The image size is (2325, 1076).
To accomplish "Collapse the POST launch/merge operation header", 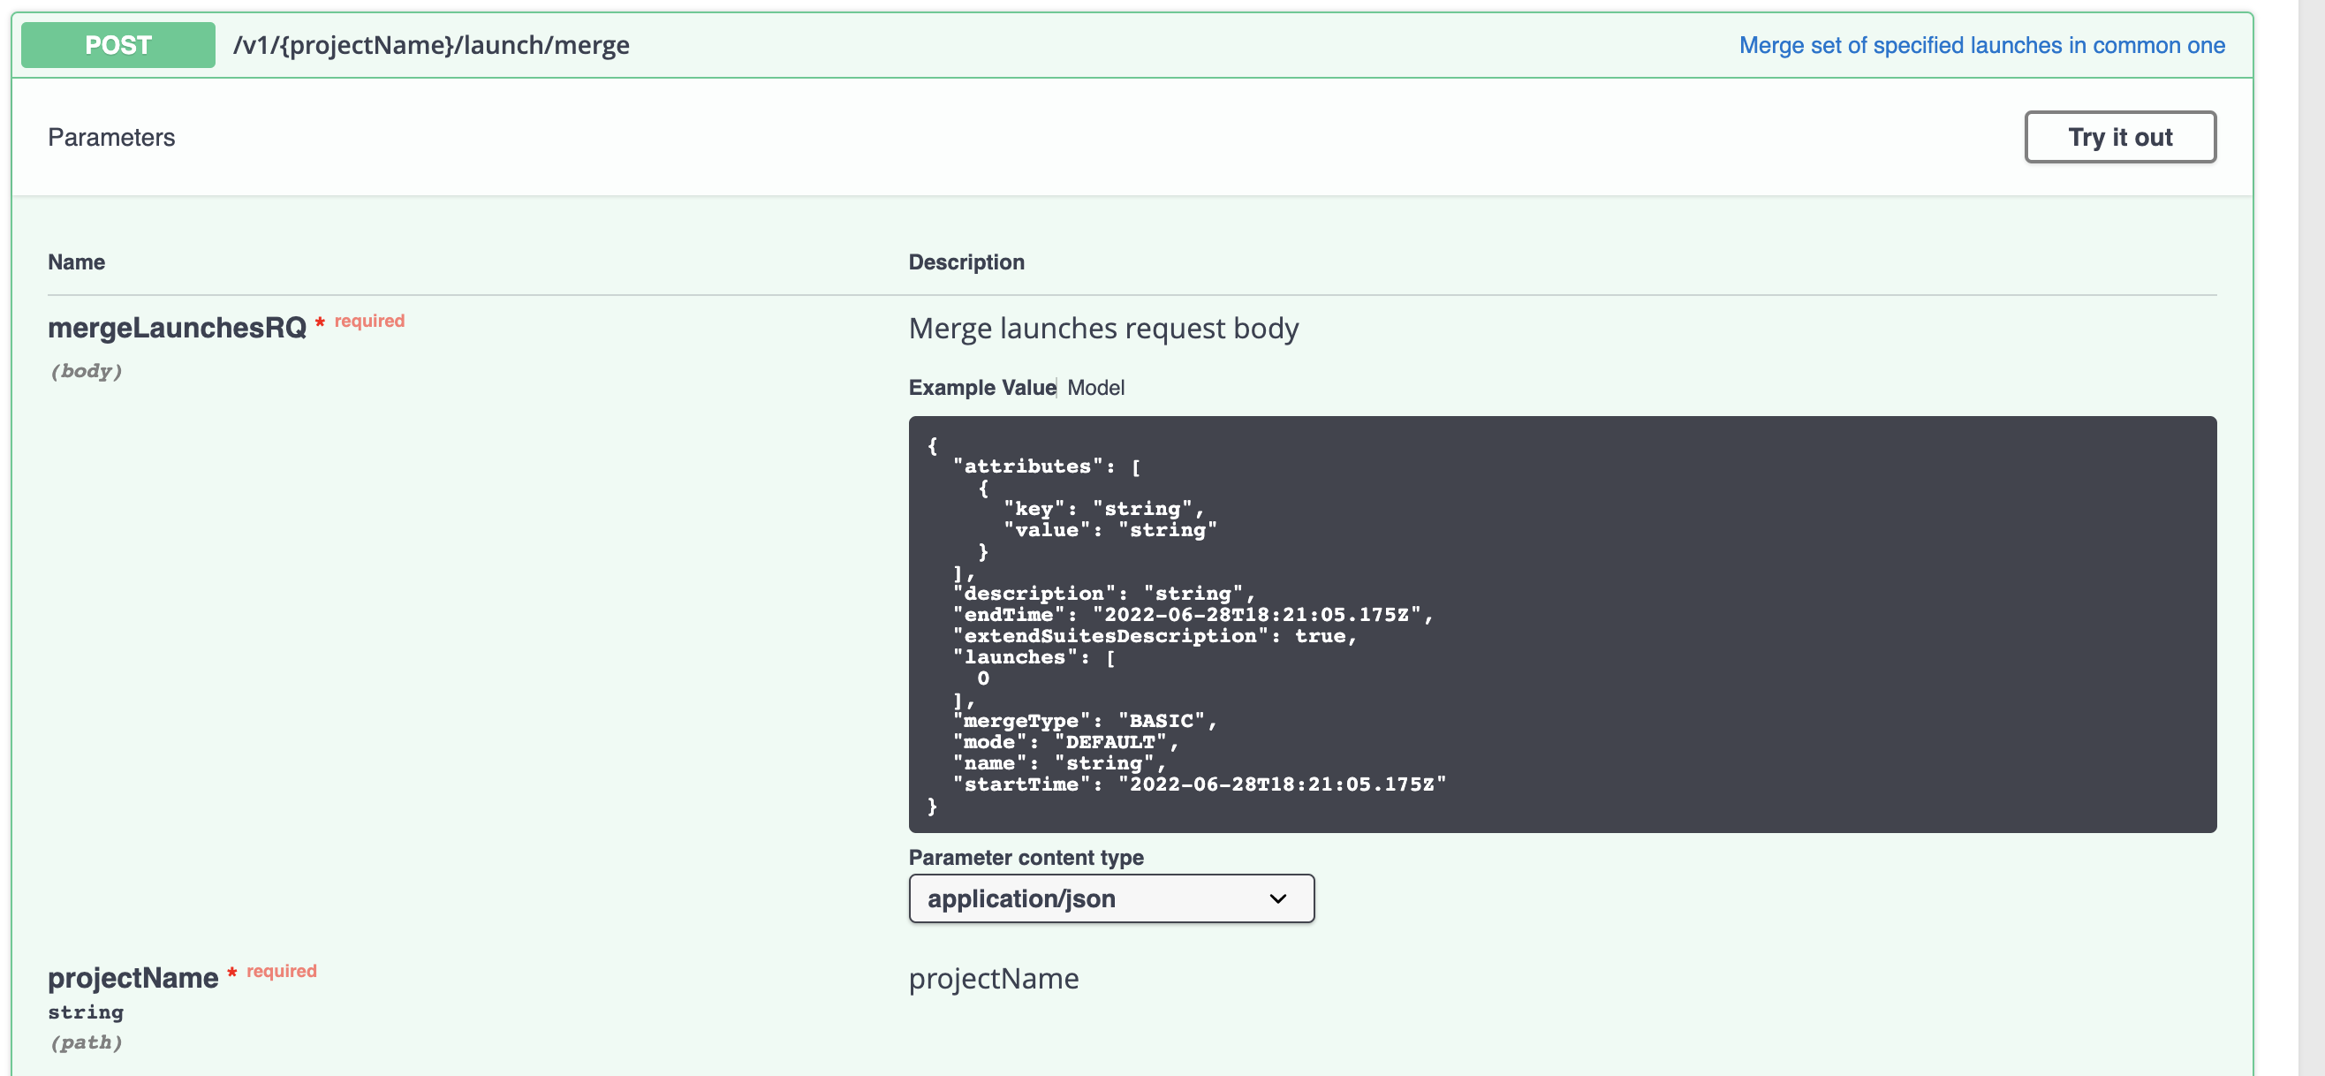I will click(1132, 45).
